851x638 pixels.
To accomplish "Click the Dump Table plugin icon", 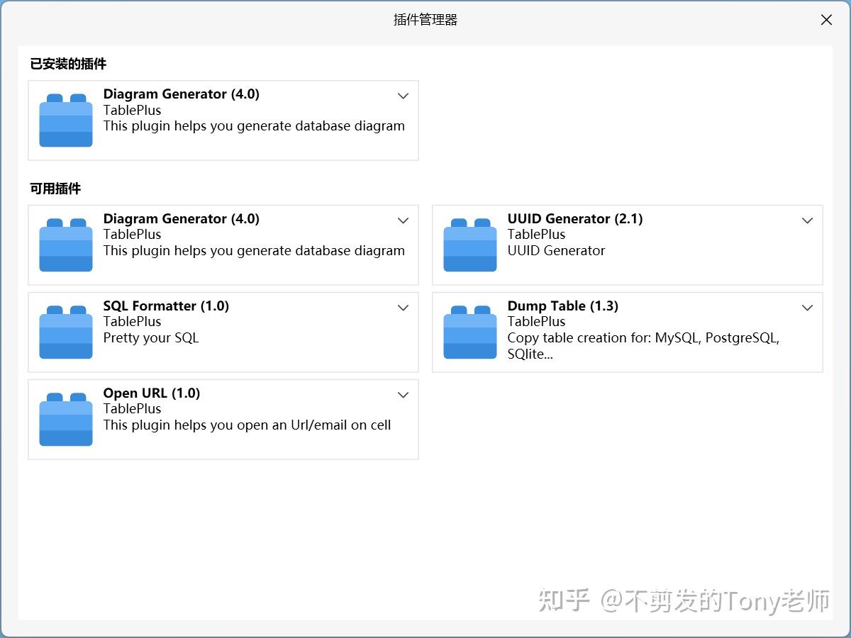I will coord(469,331).
